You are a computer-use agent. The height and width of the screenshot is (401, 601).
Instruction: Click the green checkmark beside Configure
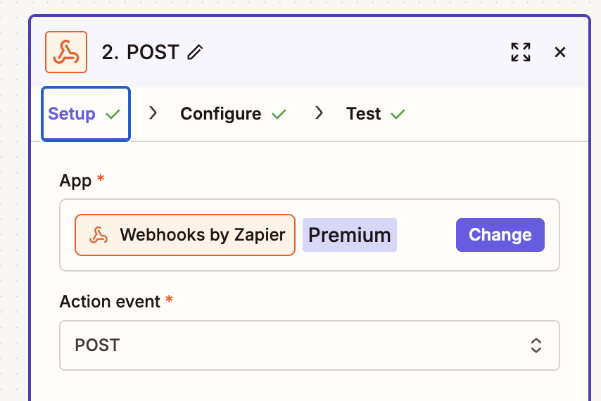point(279,114)
